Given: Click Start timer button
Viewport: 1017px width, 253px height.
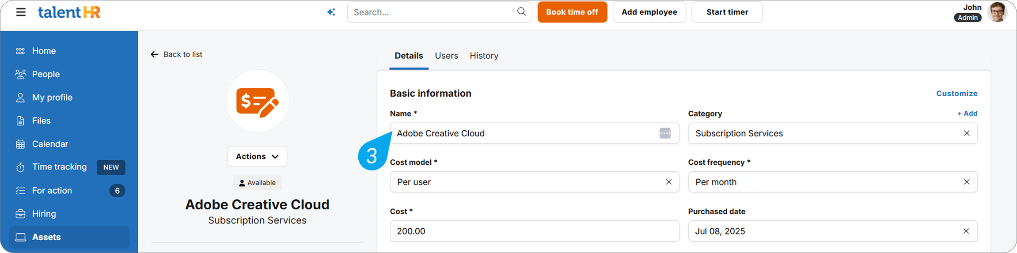Looking at the screenshot, I should tap(727, 12).
